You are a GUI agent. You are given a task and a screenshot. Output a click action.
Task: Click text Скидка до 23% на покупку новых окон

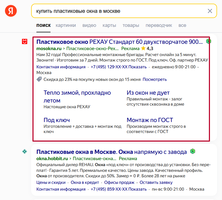point(92,80)
